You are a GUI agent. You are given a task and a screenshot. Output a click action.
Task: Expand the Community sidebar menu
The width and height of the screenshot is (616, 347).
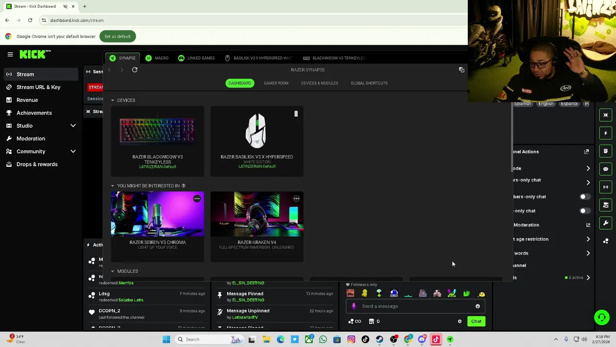pos(73,151)
